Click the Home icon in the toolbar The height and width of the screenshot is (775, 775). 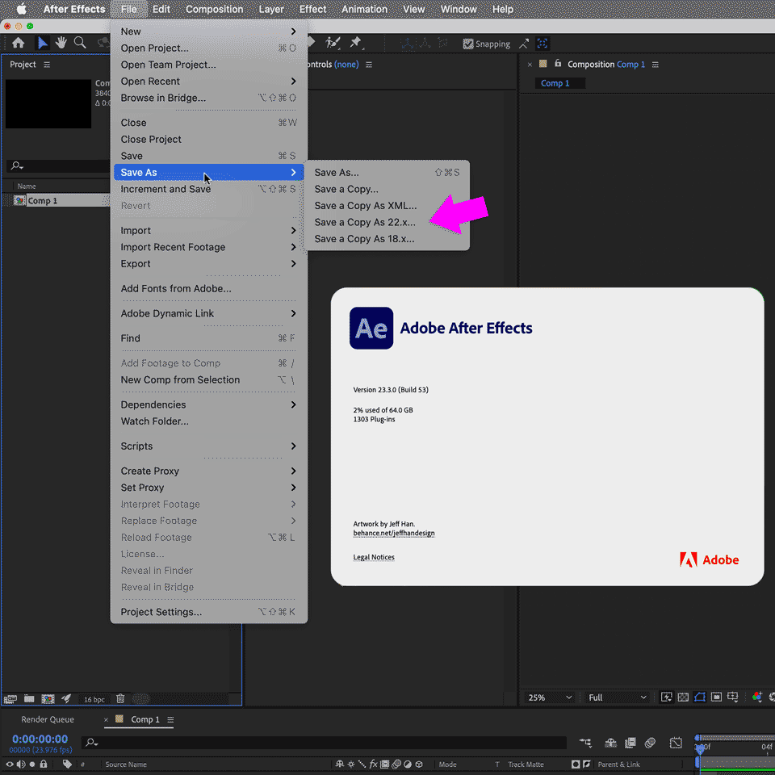tap(17, 43)
